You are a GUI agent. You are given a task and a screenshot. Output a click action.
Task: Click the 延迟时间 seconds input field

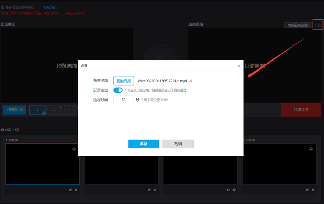pyautogui.click(x=123, y=100)
